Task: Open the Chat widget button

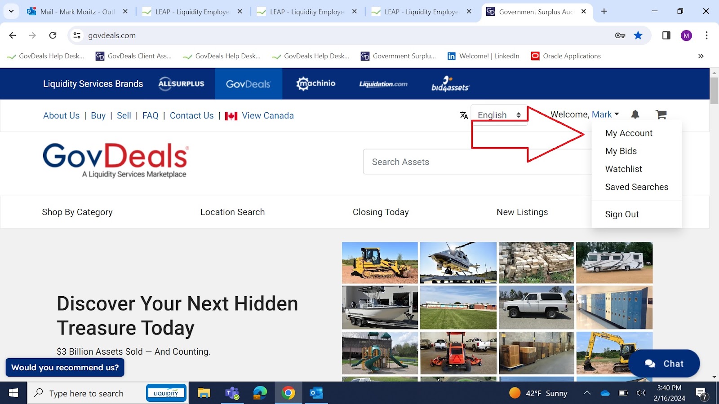Action: pos(664,364)
